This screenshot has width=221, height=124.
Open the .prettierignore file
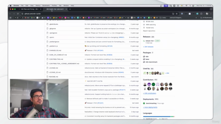click(54, 42)
